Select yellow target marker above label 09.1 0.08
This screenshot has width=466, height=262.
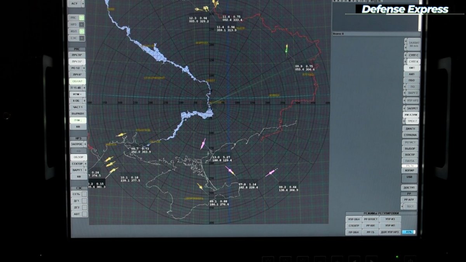pos(200,187)
